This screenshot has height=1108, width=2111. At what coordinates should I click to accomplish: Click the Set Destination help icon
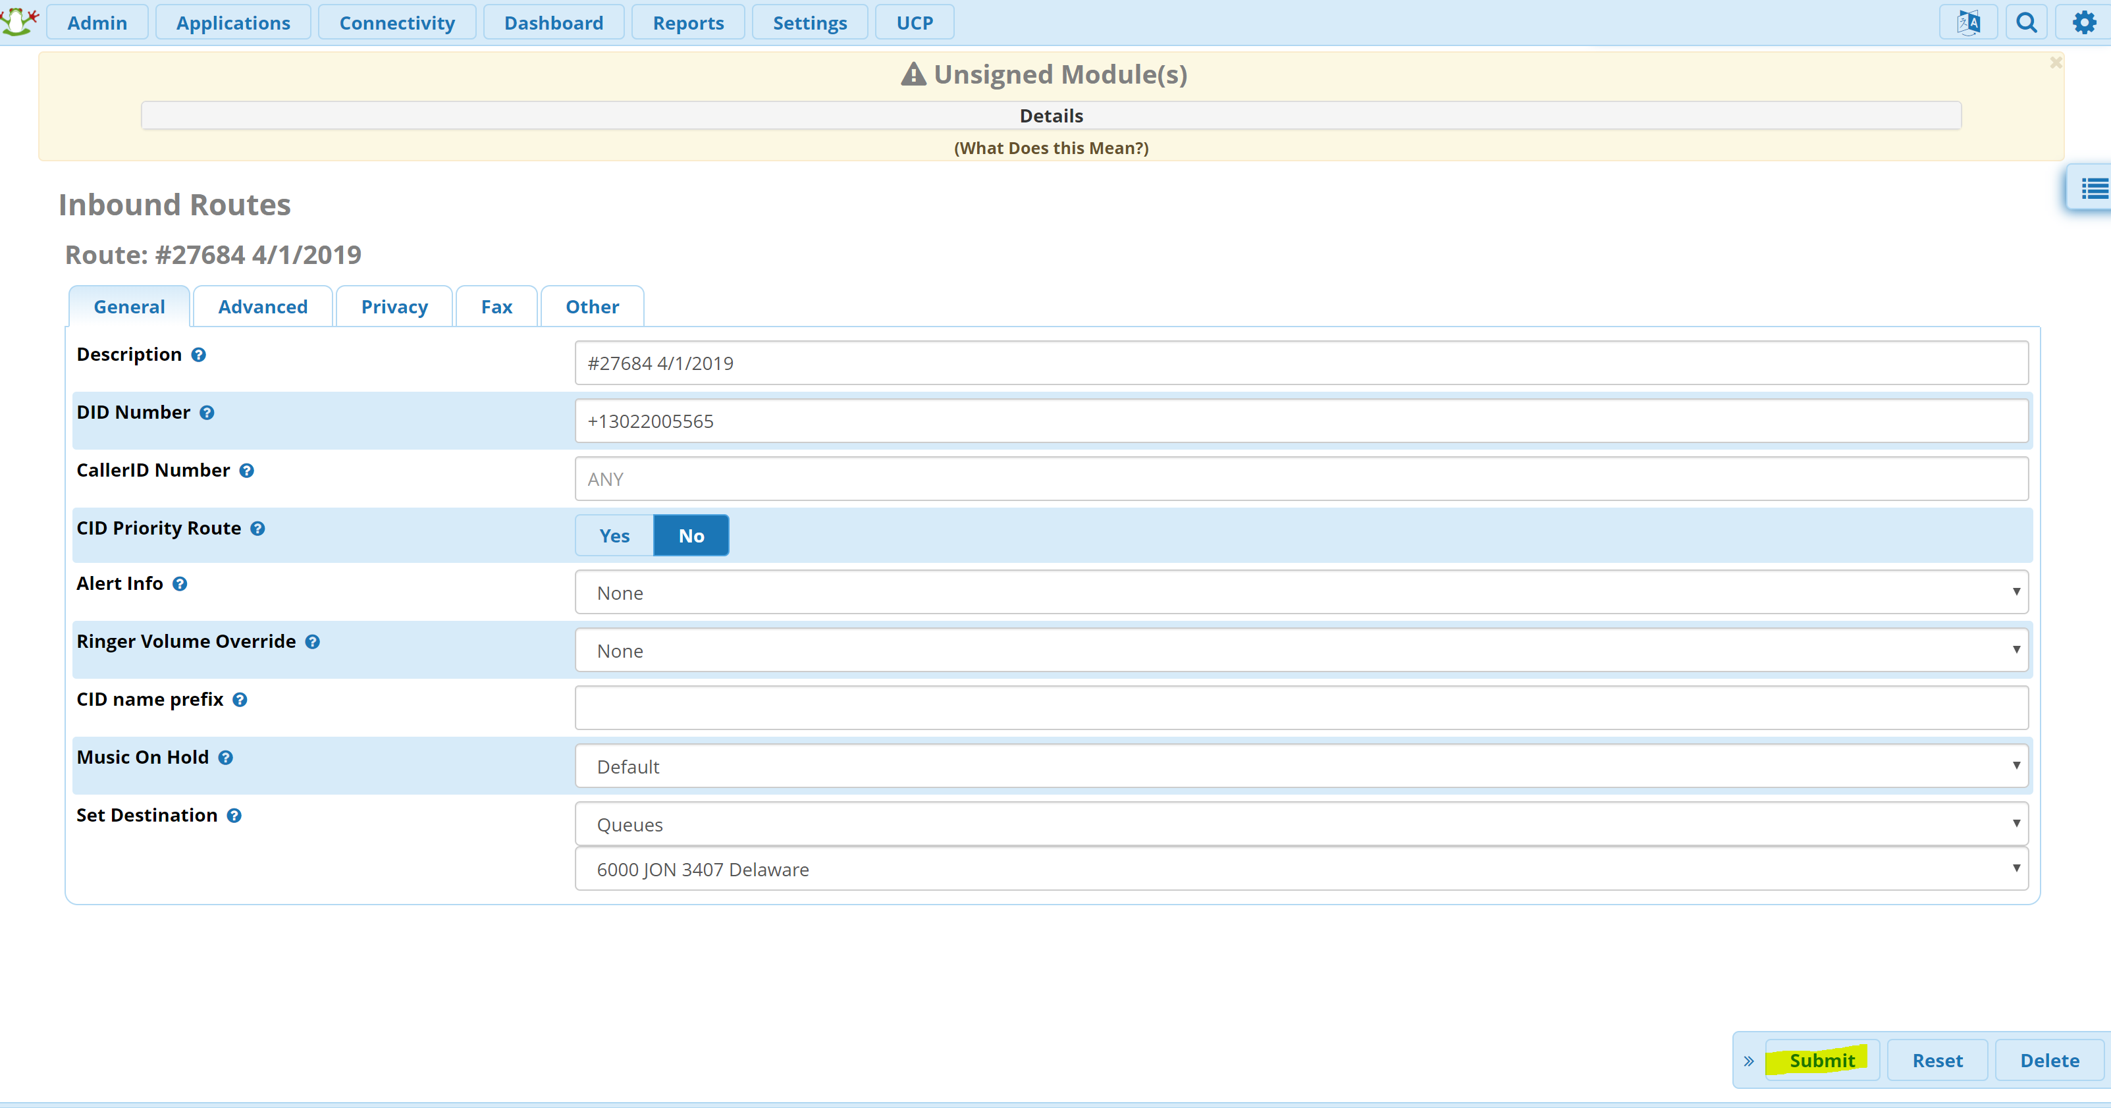234,816
